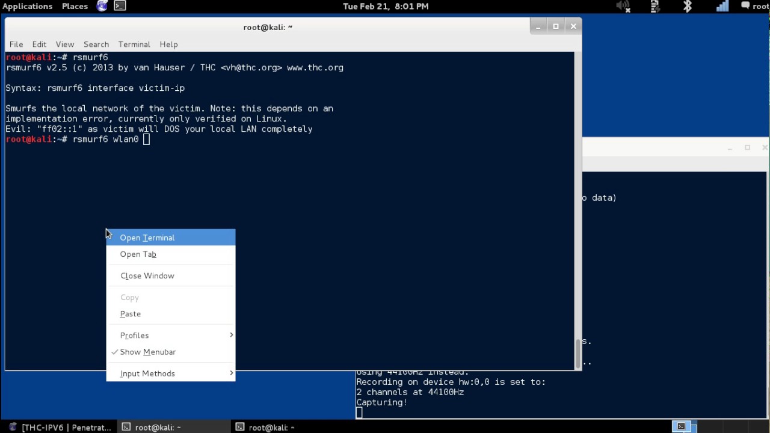
Task: Click '2 channels at 44100Hz' line
Action: click(410, 392)
